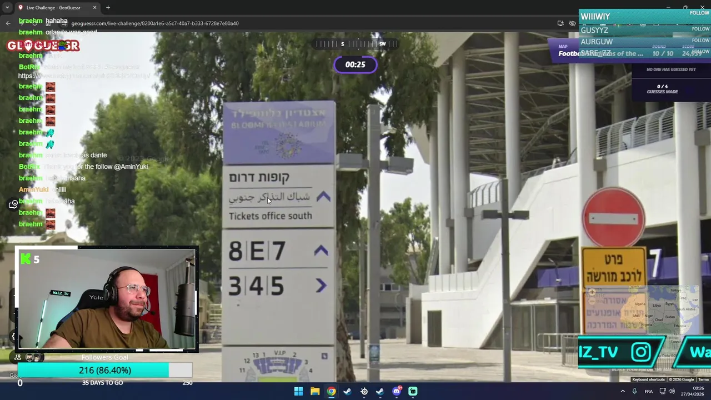Open the volume tray icon
711x400 pixels.
[672, 391]
